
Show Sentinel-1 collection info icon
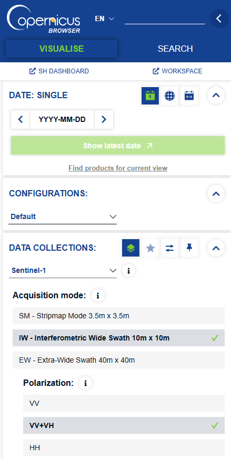[x=128, y=270]
